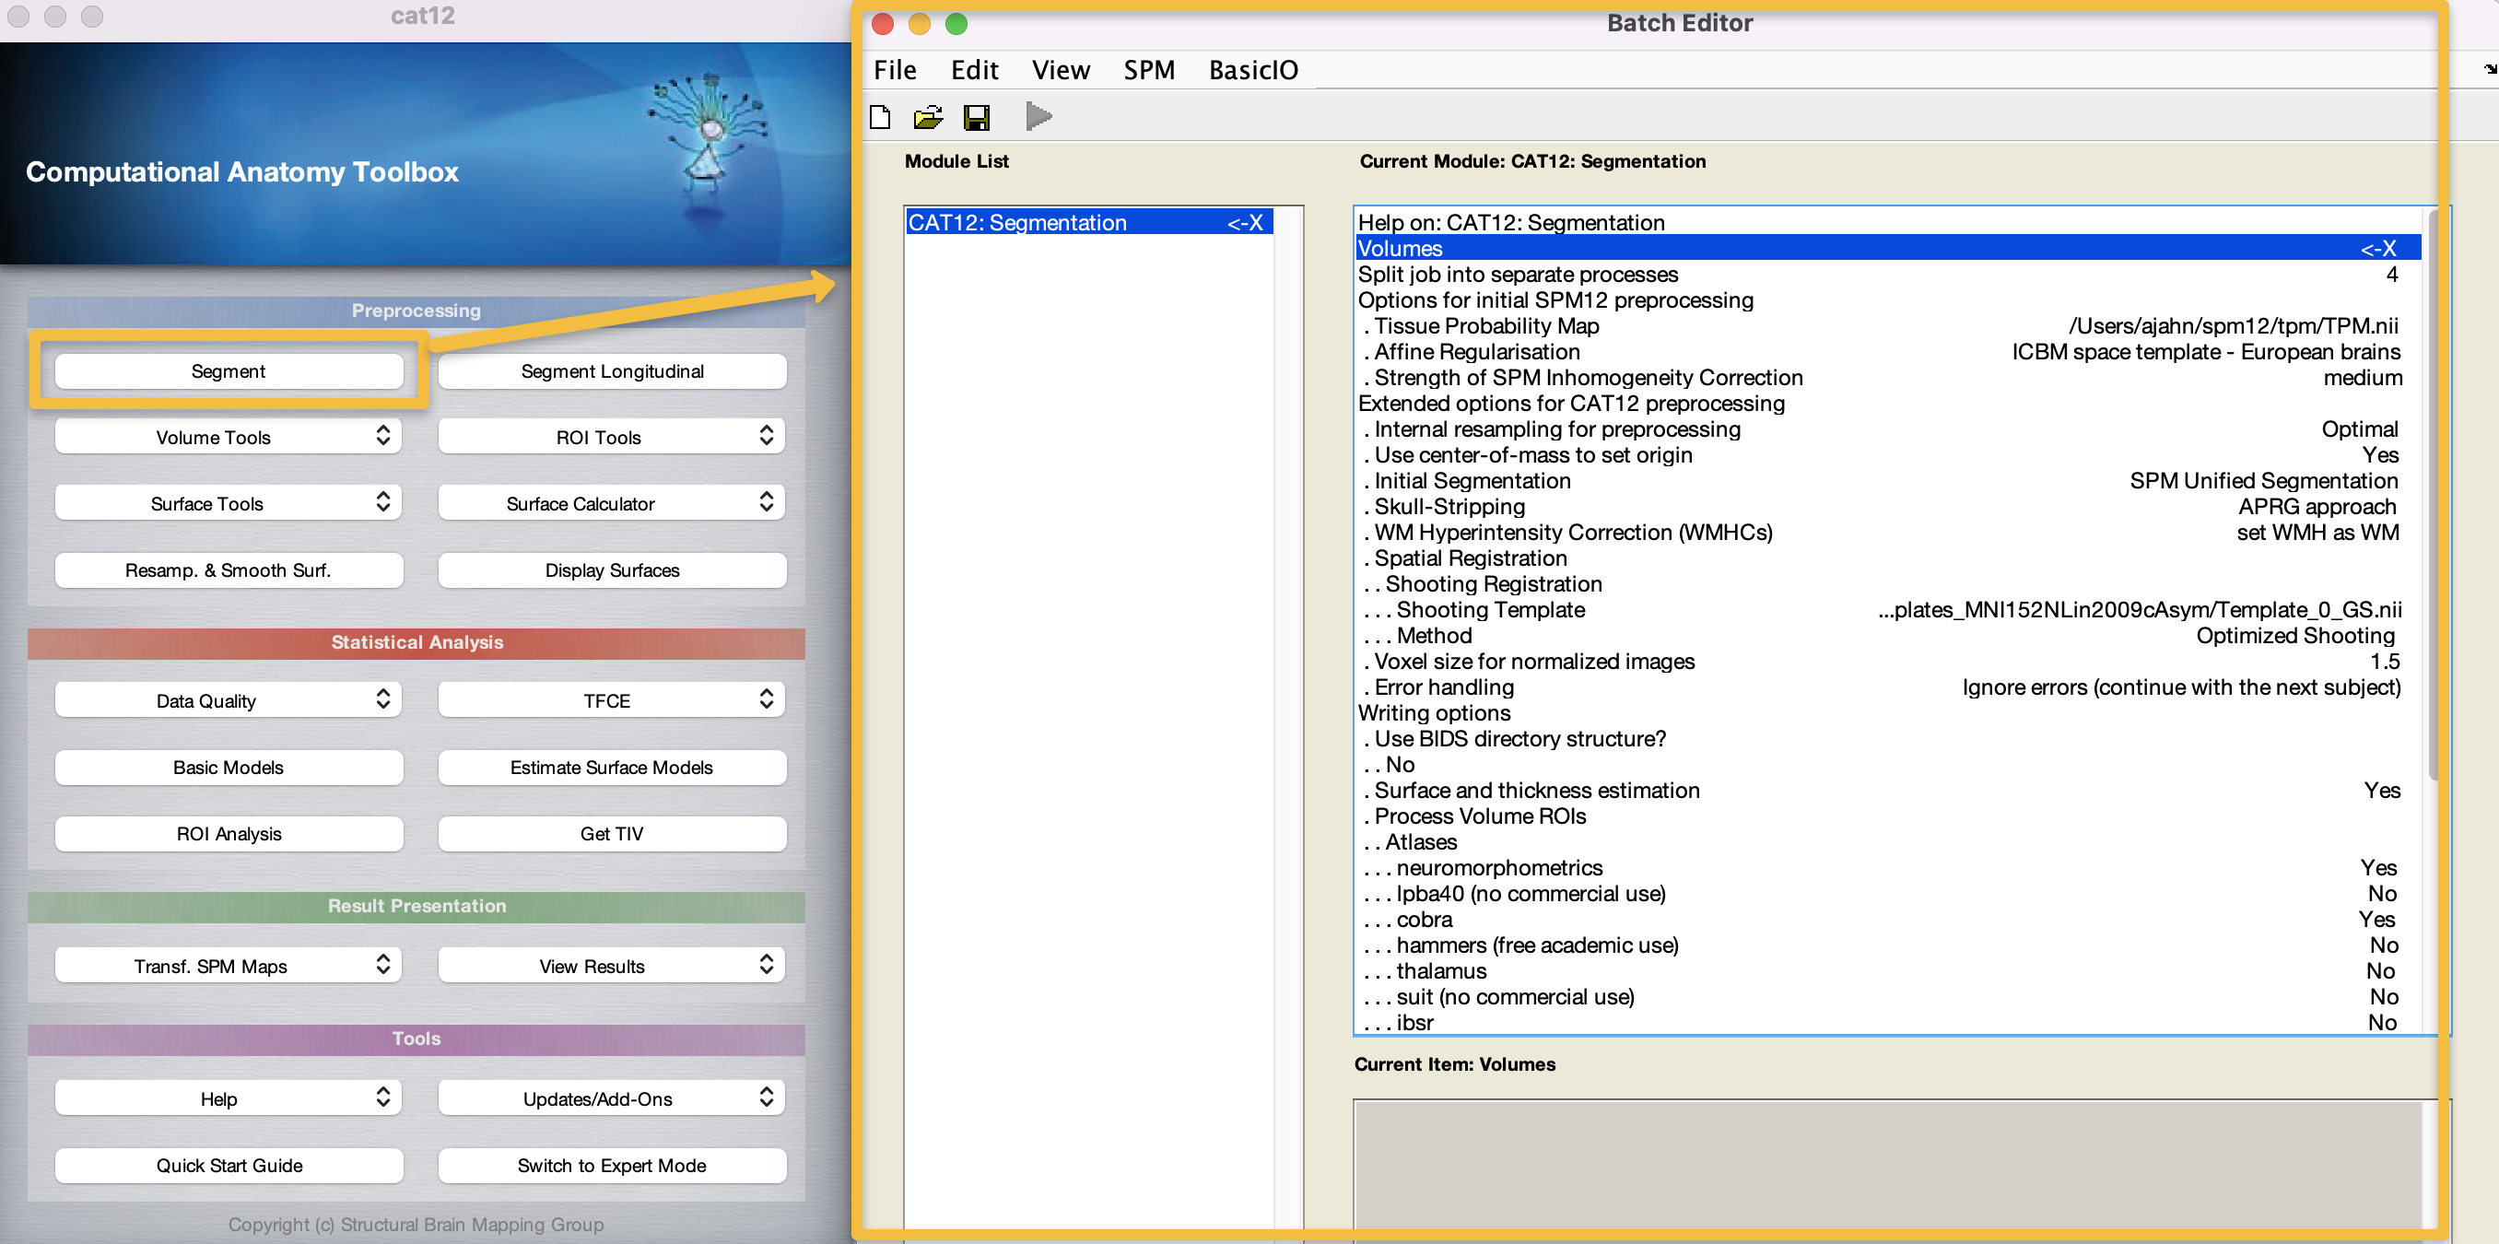
Task: Open the ROI Tools dropdown
Action: (x=612, y=437)
